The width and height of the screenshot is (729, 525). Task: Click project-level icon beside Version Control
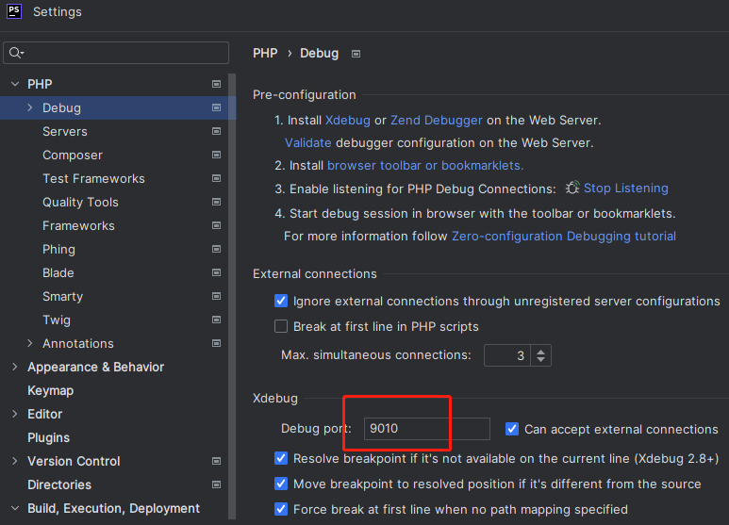click(x=216, y=461)
